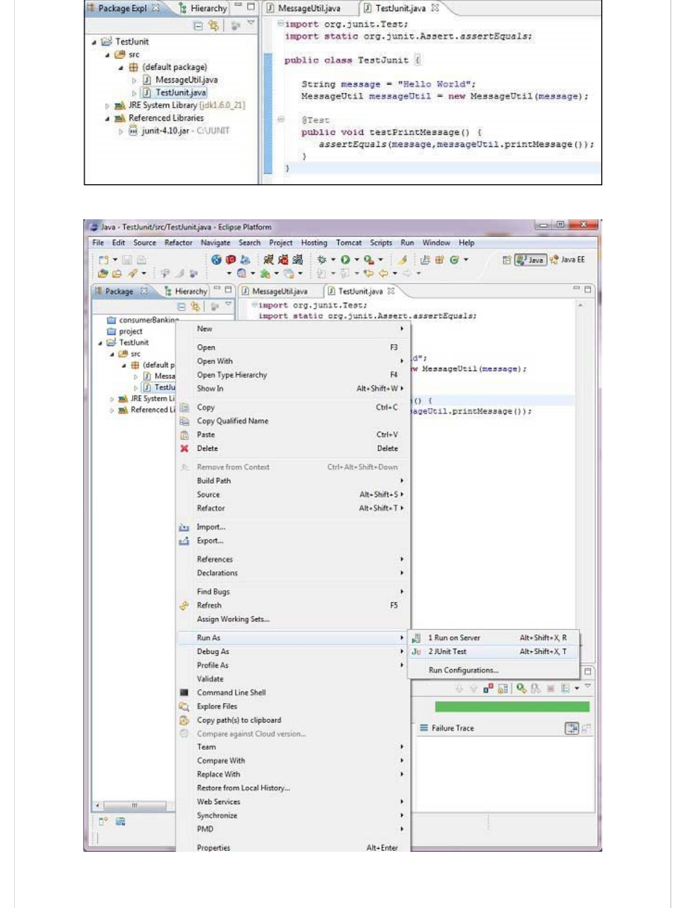This screenshot has height=908, width=685.
Task: Select 2 JUnit Test from Run As submenu
Action: pyautogui.click(x=494, y=652)
